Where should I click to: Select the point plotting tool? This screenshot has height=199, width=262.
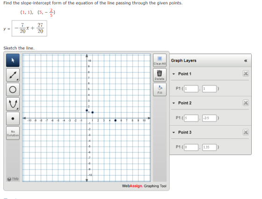click(x=13, y=119)
